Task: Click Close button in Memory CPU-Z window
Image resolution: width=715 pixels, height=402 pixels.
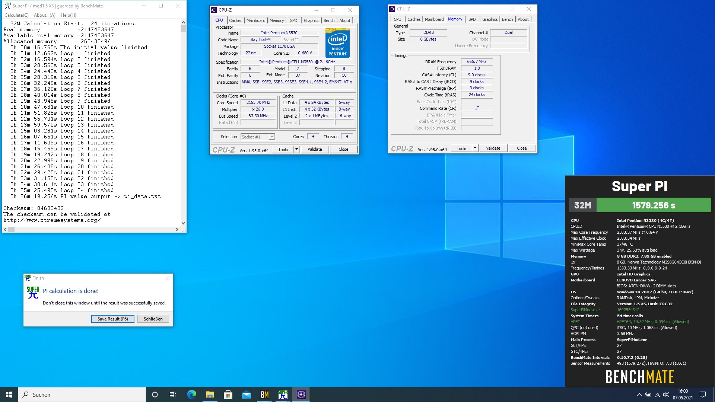Action: 522,148
